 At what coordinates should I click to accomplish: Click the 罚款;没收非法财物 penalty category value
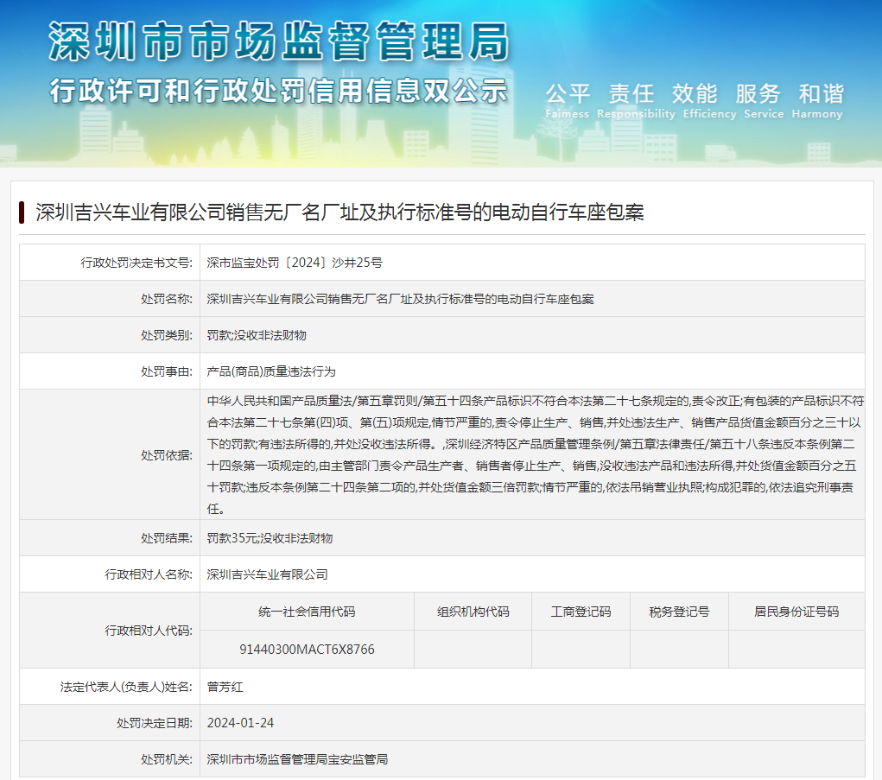[x=257, y=335]
